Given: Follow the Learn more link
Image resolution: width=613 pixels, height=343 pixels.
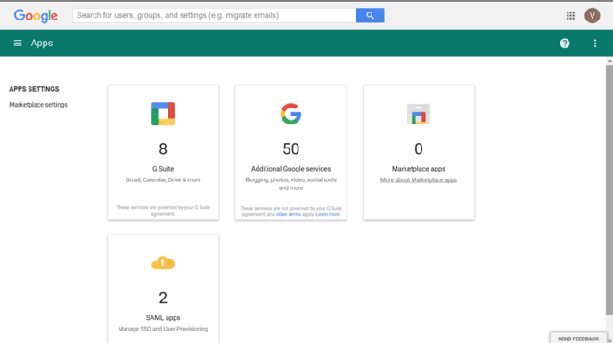Looking at the screenshot, I should (x=328, y=214).
